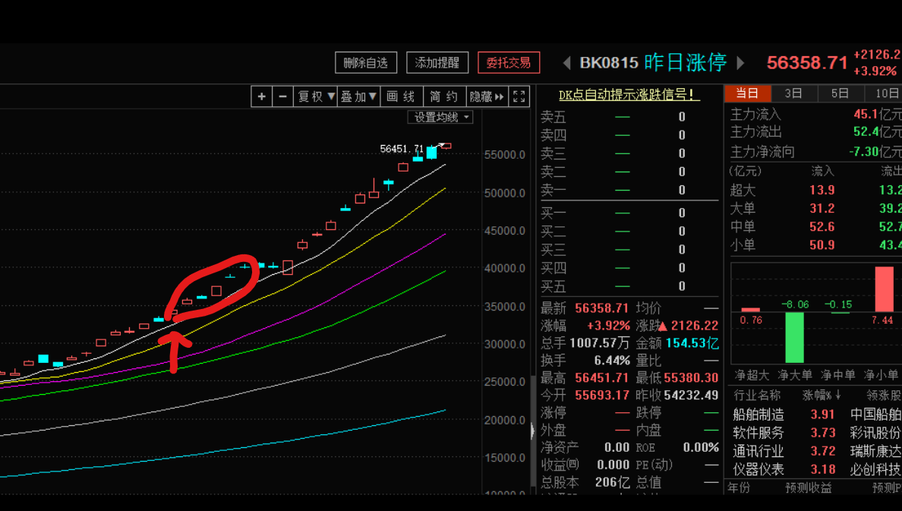This screenshot has width=902, height=511.
Task: Click the 船舶制造 industry row
Action: pyautogui.click(x=758, y=415)
